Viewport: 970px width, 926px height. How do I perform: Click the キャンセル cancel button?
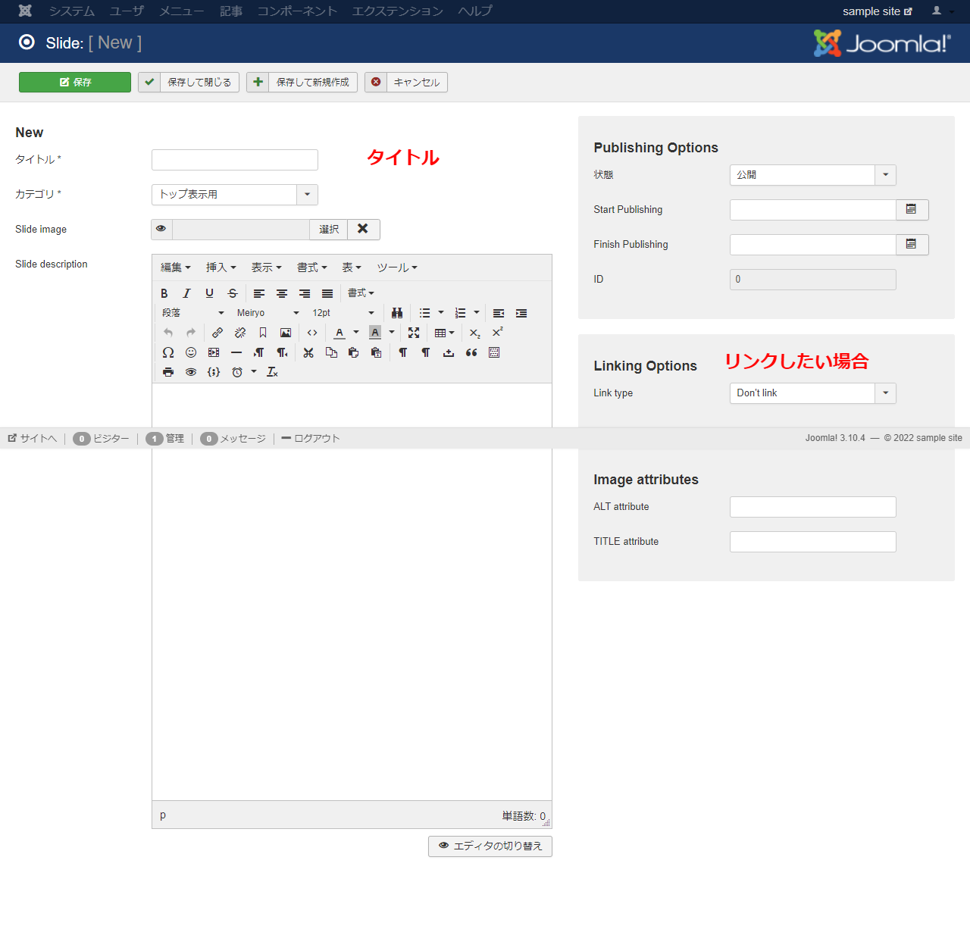click(x=406, y=83)
